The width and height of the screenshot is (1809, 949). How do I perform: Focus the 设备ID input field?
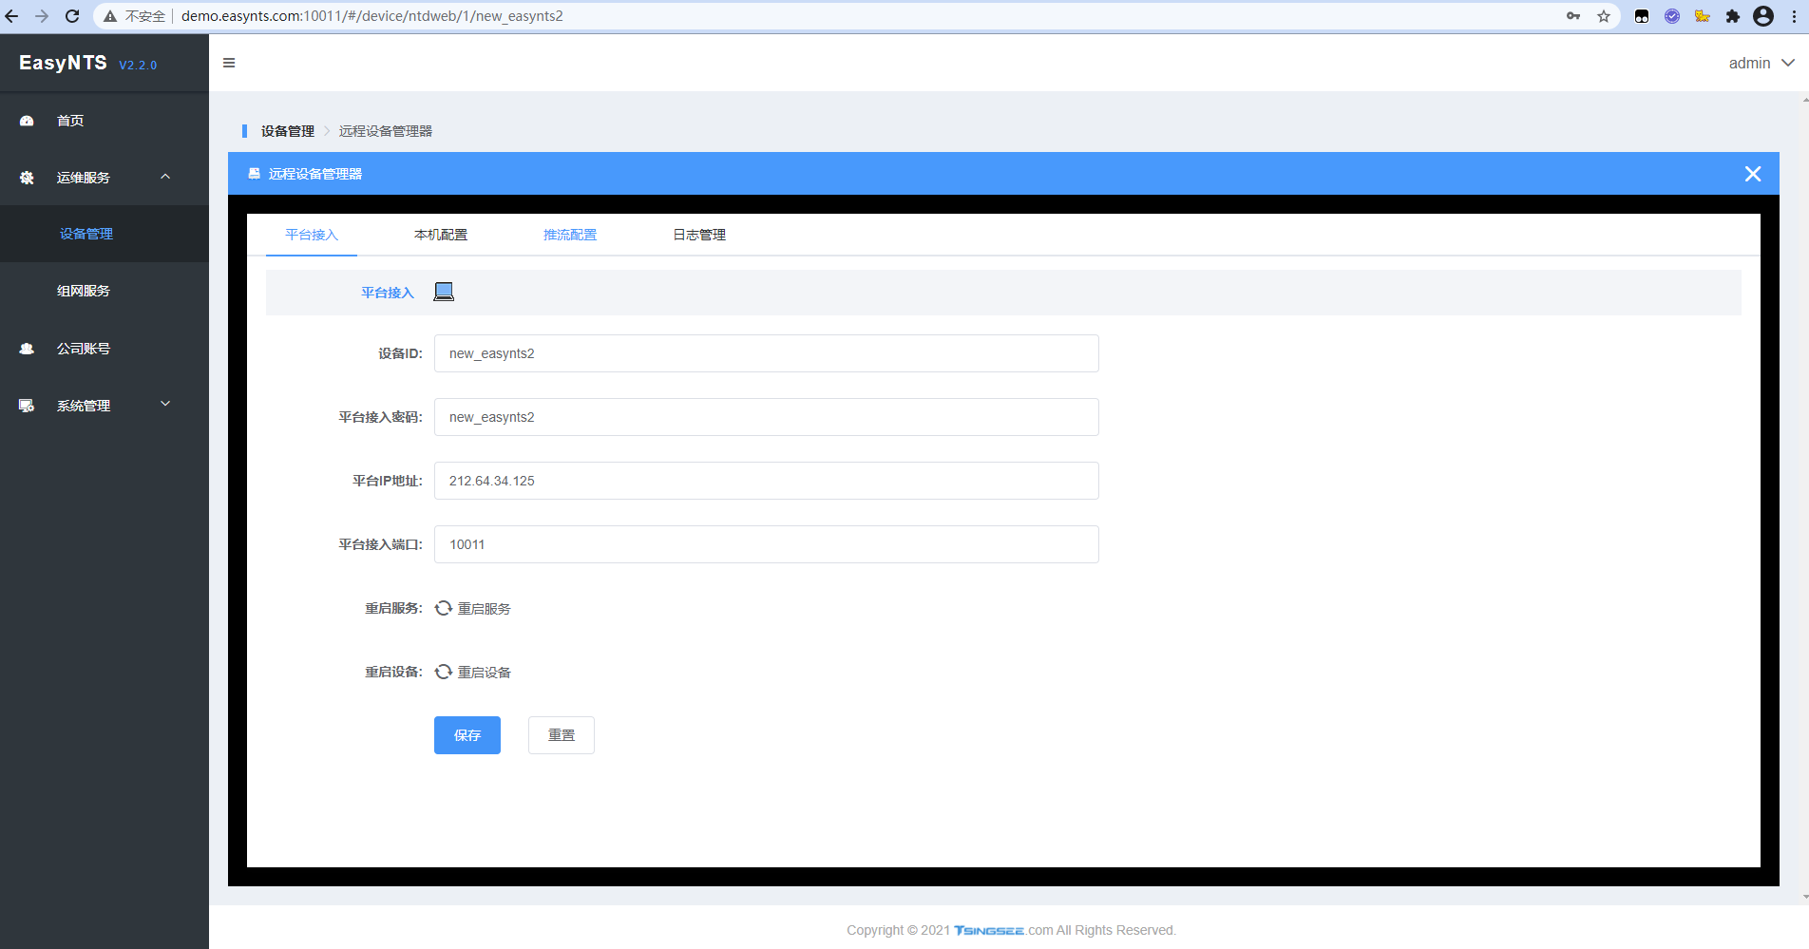point(767,353)
